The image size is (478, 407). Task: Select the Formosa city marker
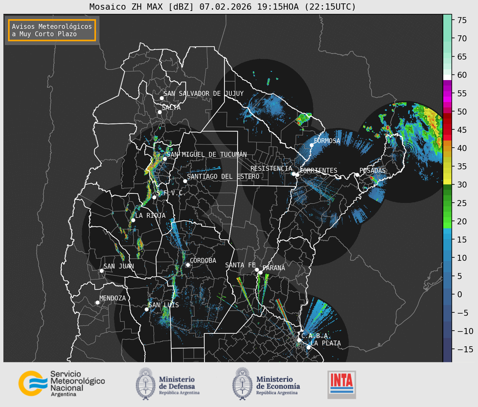tap(312, 145)
